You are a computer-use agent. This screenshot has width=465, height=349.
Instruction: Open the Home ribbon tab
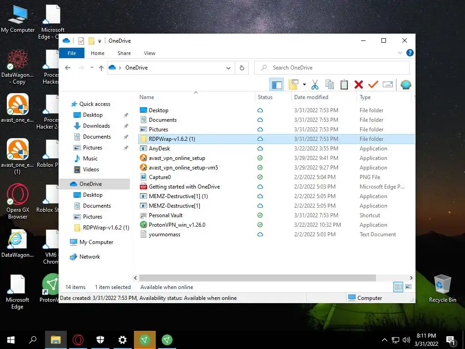point(98,53)
